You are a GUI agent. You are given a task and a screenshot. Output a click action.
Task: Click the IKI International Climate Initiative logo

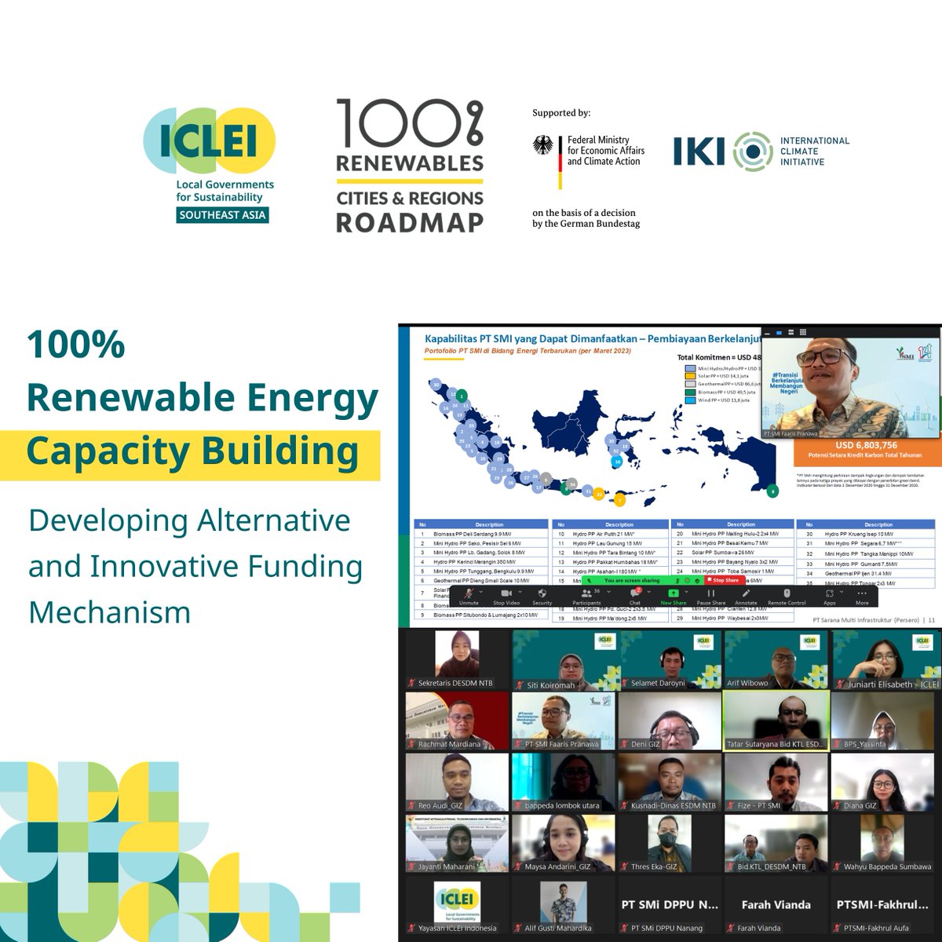(761, 151)
